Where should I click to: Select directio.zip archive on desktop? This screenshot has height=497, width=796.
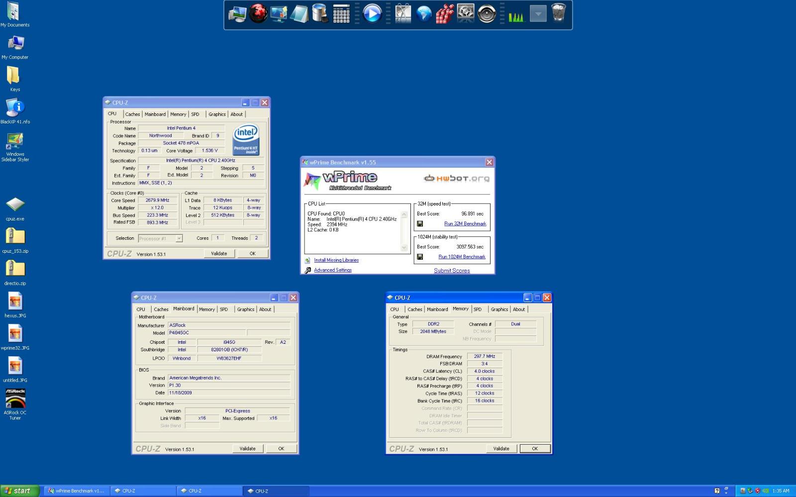pyautogui.click(x=15, y=273)
